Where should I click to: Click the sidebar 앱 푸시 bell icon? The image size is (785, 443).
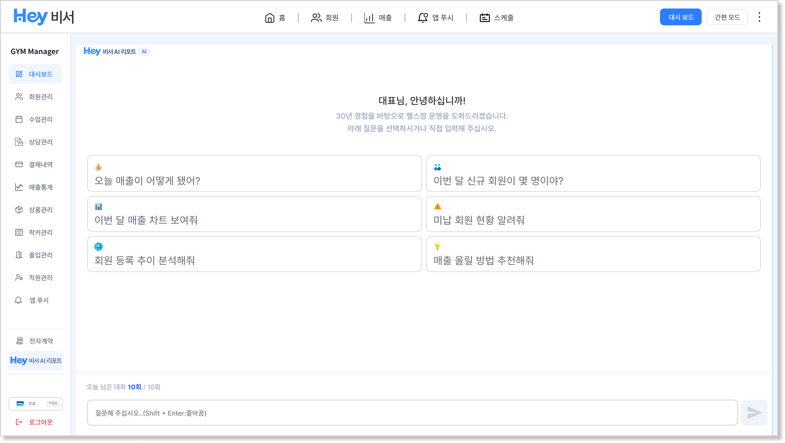[18, 300]
